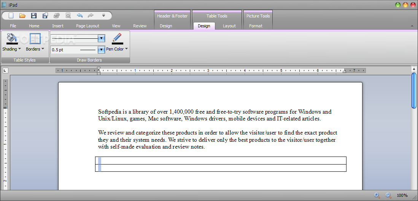Click the paragraph beginning 'Softpedia is a library'
This screenshot has width=418, height=201.
click(215, 115)
